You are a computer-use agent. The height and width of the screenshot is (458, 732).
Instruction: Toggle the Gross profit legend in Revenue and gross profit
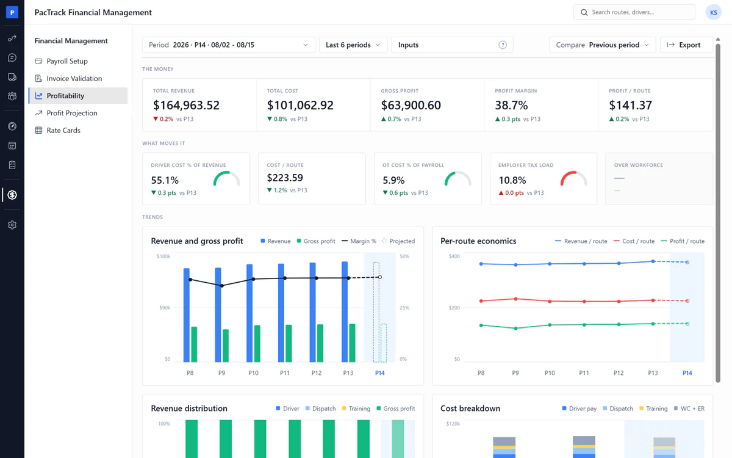coord(316,241)
